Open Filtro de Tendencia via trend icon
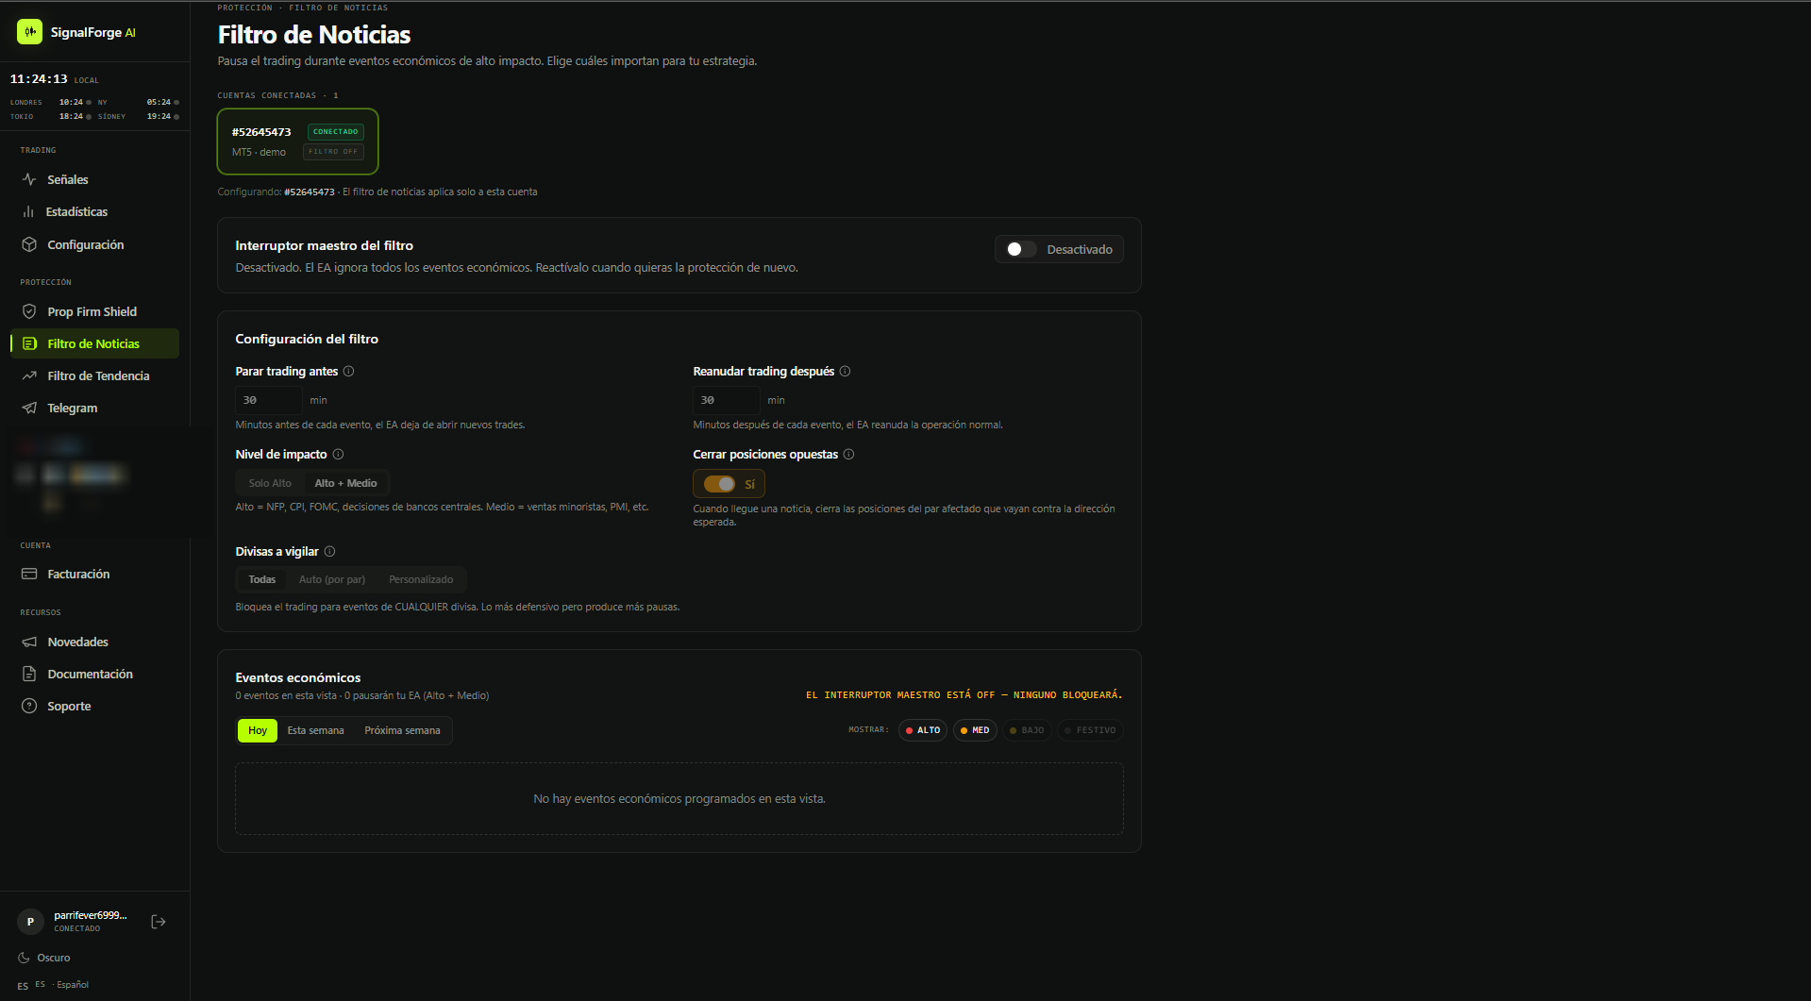This screenshot has width=1811, height=1001. pyautogui.click(x=29, y=375)
